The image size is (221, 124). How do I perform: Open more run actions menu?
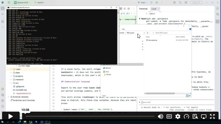click(x=162, y=2)
